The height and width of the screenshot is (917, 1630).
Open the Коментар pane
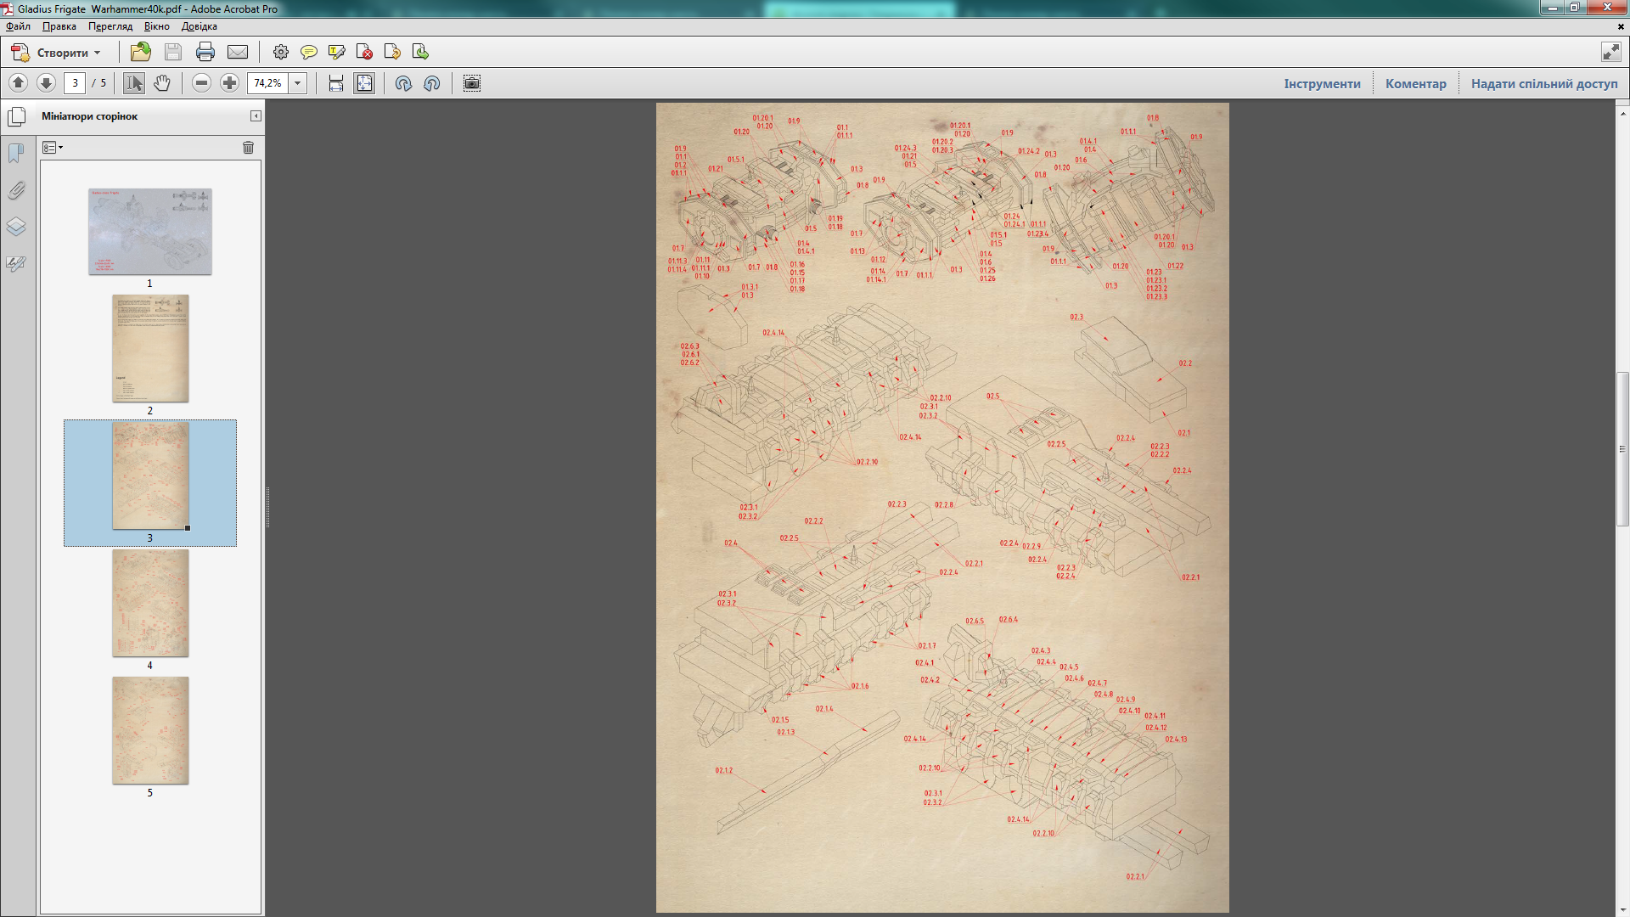(1416, 83)
